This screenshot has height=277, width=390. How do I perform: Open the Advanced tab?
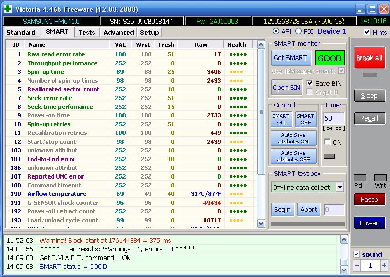point(118,33)
